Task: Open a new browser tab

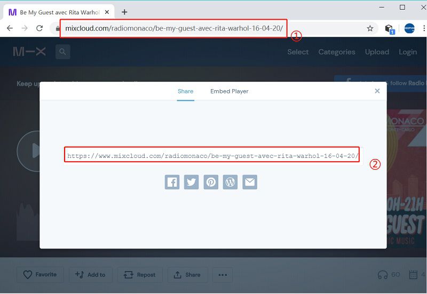Action: tap(124, 12)
